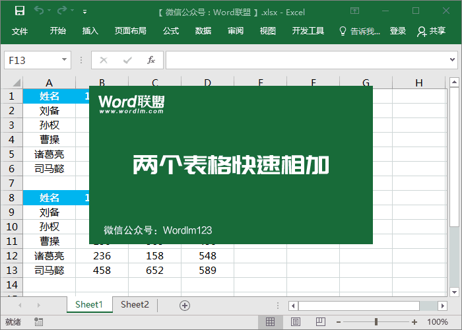Click the vertical scrollbar up arrow
Viewport: 462px width, 330px height.
click(x=454, y=82)
